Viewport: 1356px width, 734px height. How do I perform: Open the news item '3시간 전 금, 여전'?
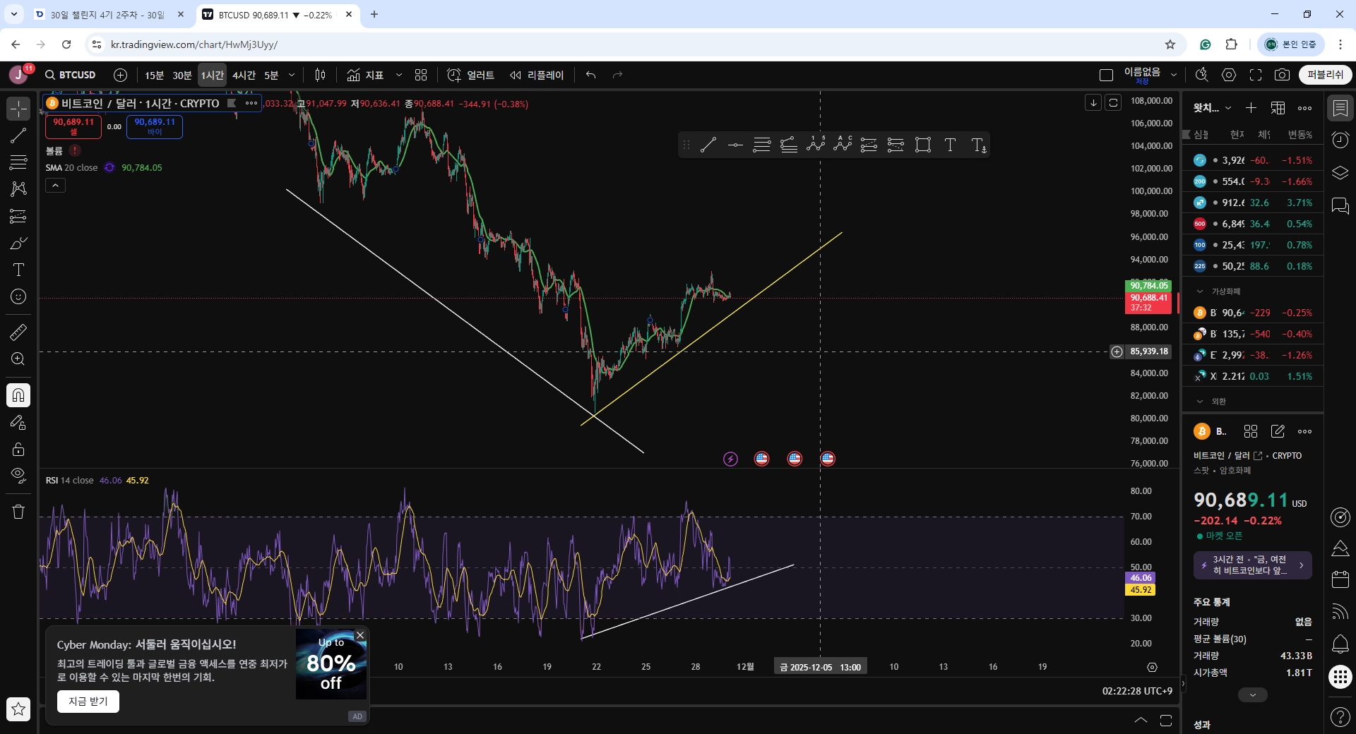[x=1252, y=565]
